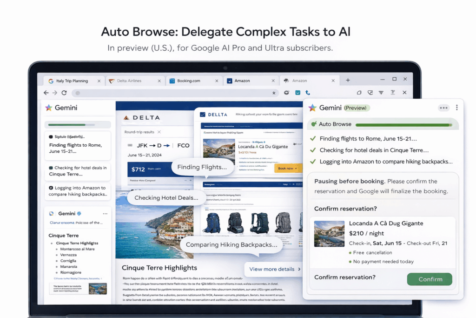
Task: Click the browser reload button
Action: [x=64, y=93]
